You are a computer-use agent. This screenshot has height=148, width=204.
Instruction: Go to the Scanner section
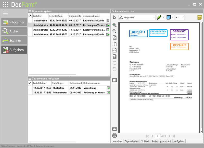click(14, 40)
